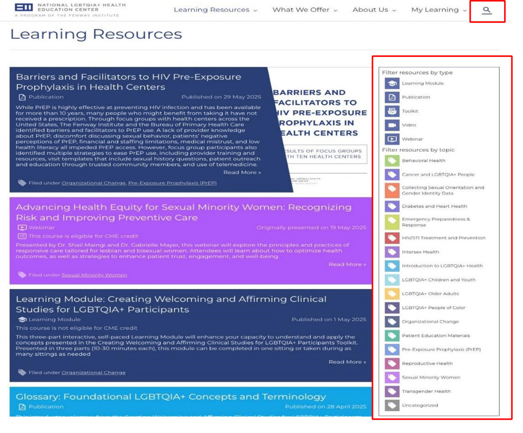Open the search magnifier icon
Screen dimensions: 523x433
487,10
